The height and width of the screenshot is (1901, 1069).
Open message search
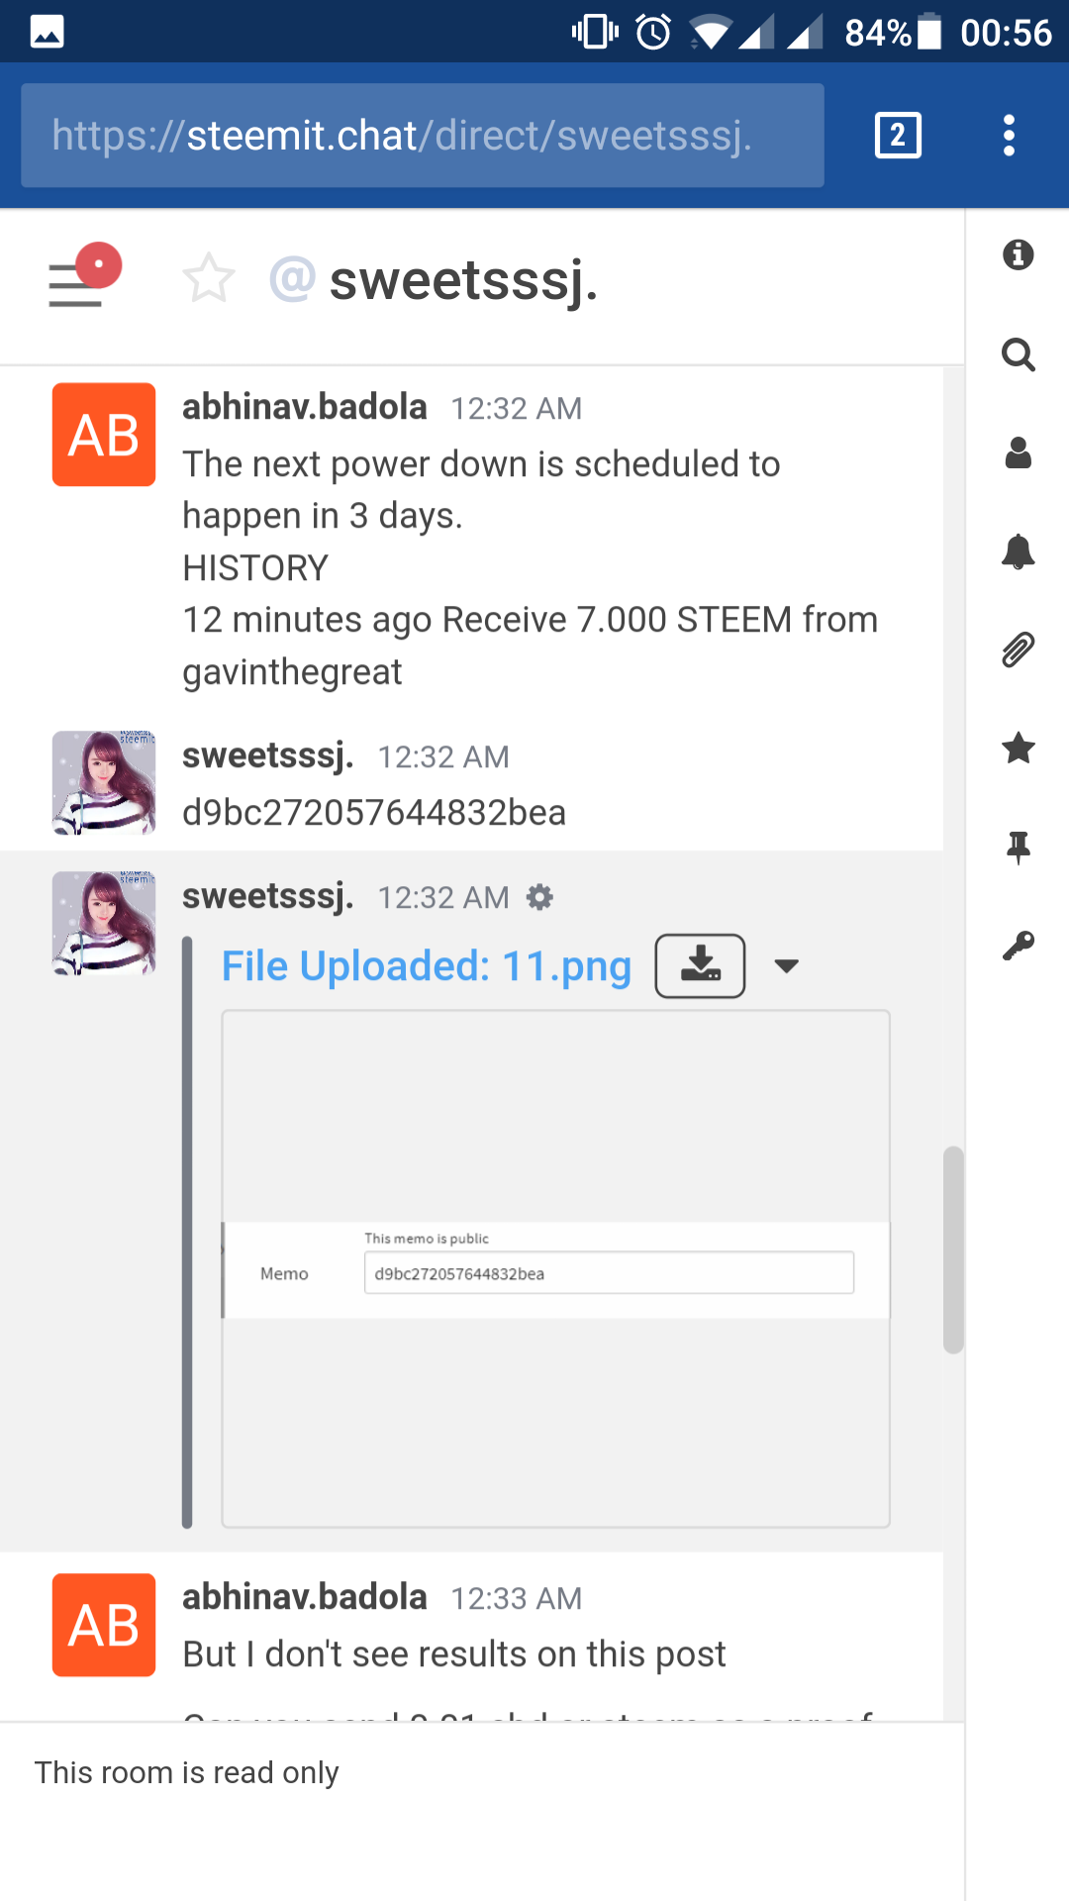1018,354
